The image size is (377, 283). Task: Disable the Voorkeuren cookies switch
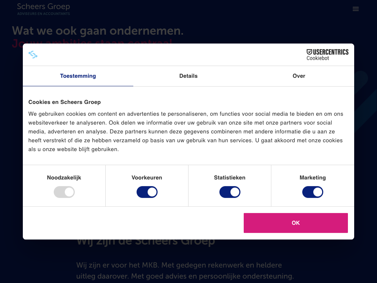(147, 192)
